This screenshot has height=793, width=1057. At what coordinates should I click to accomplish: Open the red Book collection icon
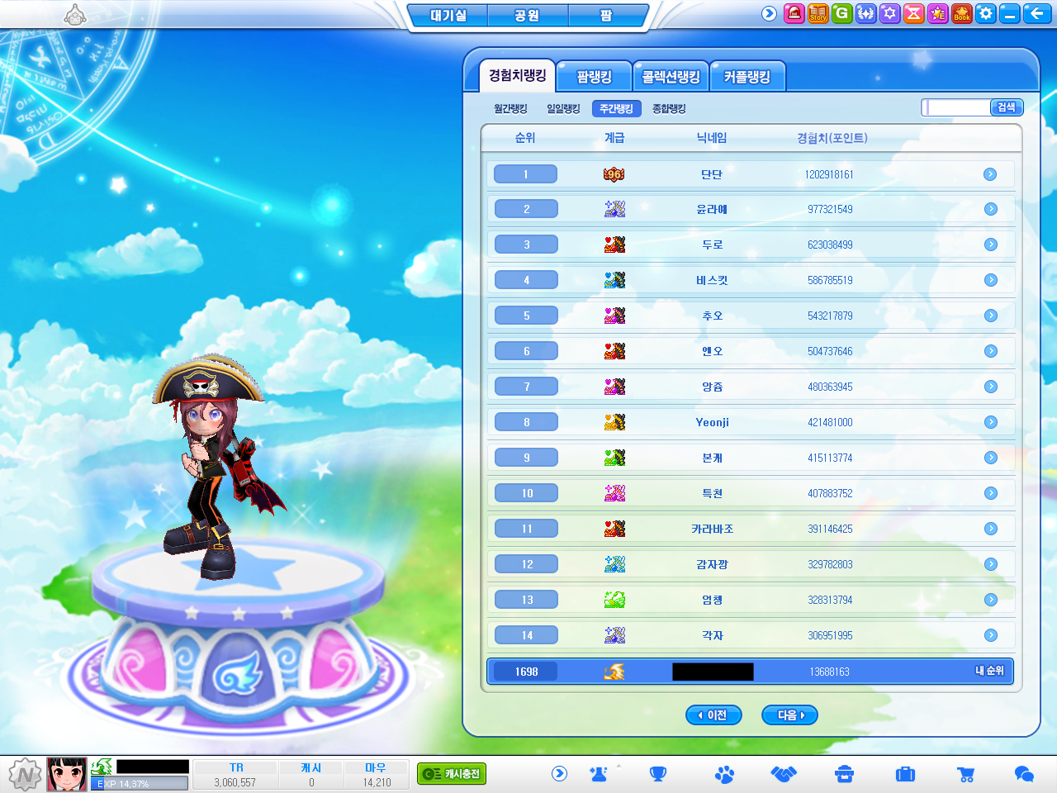click(961, 13)
